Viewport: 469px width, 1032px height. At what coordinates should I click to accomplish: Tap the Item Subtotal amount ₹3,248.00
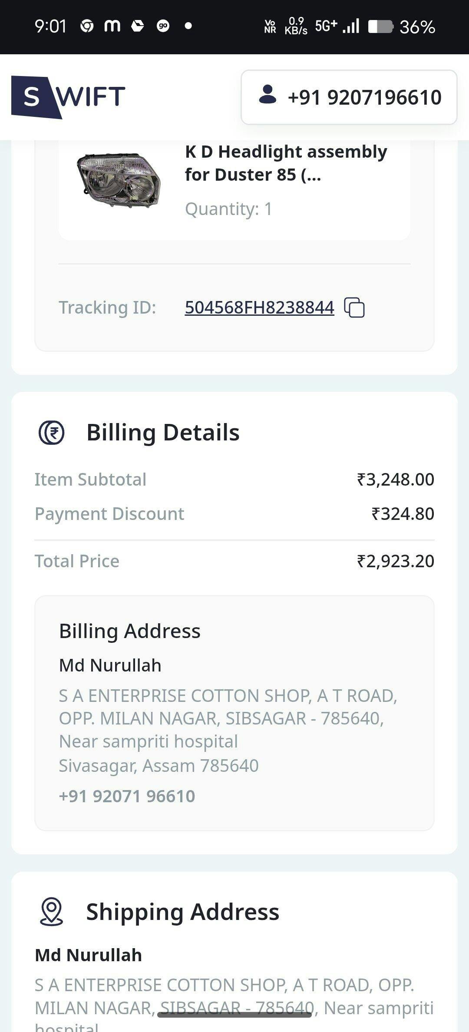[395, 480]
